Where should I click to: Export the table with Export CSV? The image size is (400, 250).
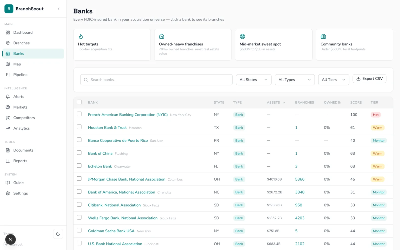(x=369, y=78)
